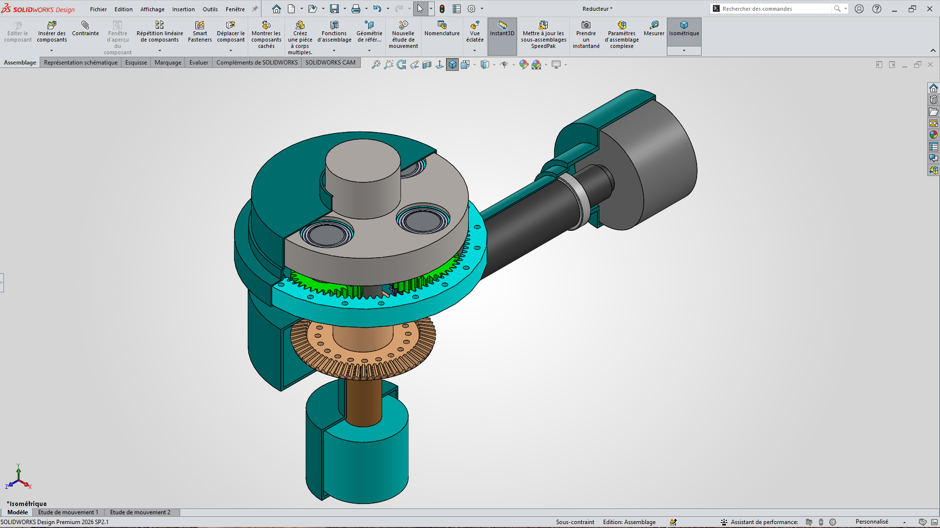
Task: Open Smart Fasteners tool
Action: coord(200,32)
